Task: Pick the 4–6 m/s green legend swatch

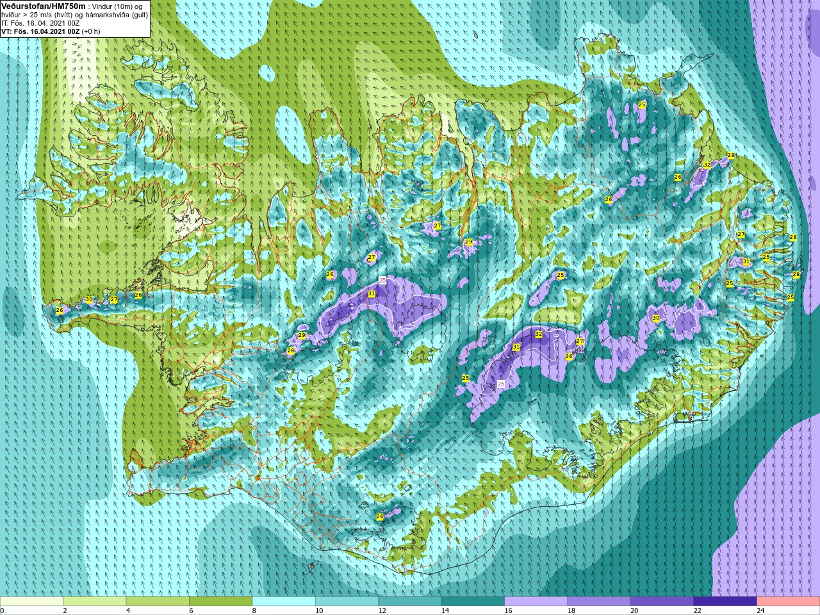Action: point(158,602)
